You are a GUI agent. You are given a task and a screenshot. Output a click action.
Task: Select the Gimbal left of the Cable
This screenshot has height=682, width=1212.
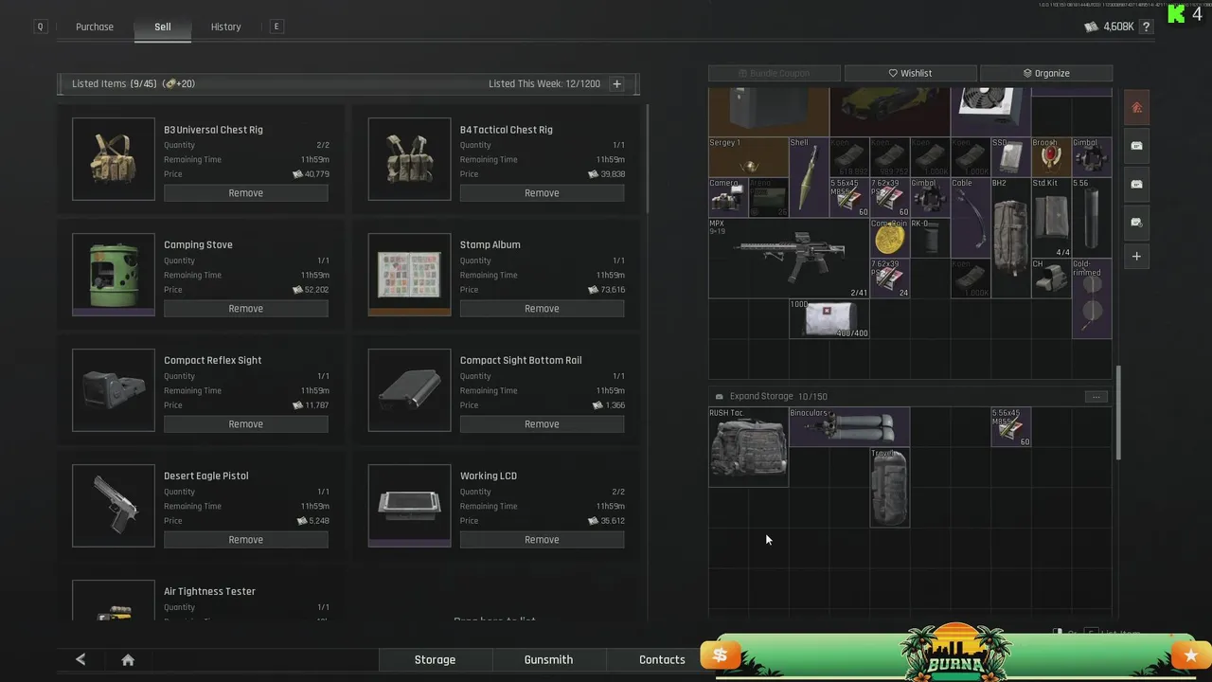click(x=930, y=197)
